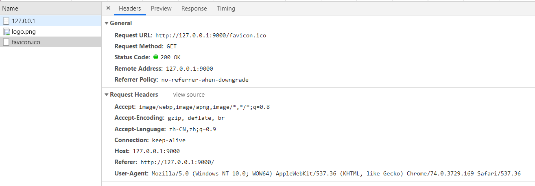
Task: Open the Response tab
Action: 194,9
